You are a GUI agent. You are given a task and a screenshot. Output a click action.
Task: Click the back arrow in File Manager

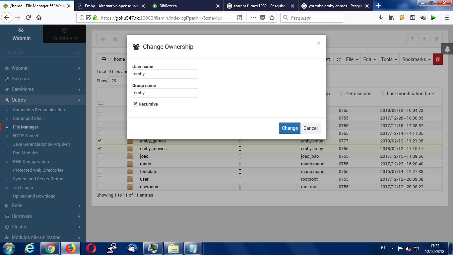pyautogui.click(x=103, y=39)
